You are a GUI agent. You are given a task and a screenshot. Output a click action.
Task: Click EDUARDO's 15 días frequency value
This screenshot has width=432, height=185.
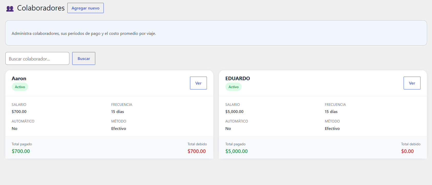tap(331, 111)
